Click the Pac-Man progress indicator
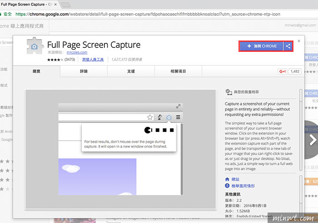The height and width of the screenshot is (223, 318). (x=159, y=130)
